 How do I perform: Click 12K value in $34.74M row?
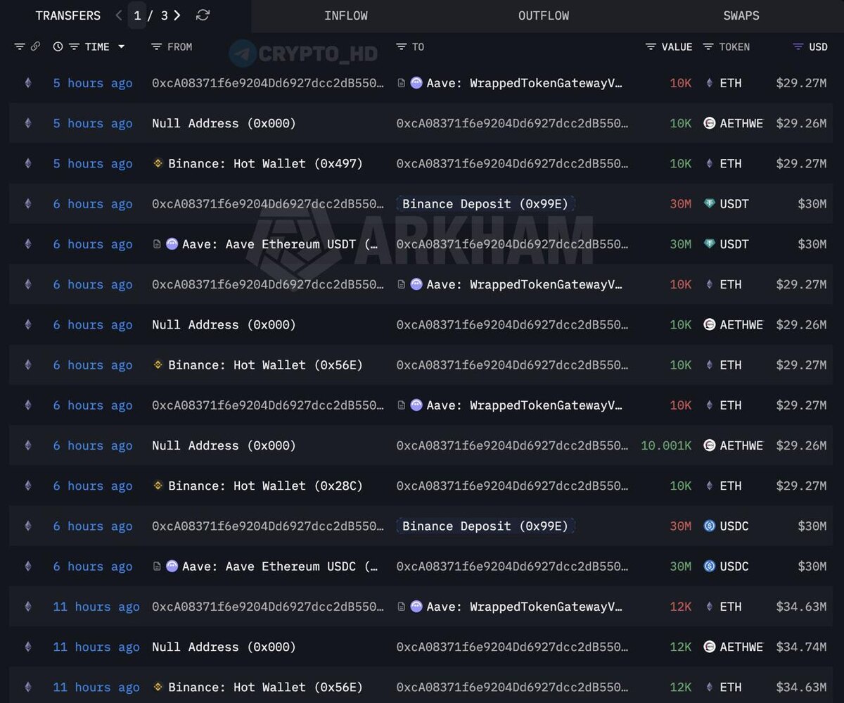coord(681,647)
